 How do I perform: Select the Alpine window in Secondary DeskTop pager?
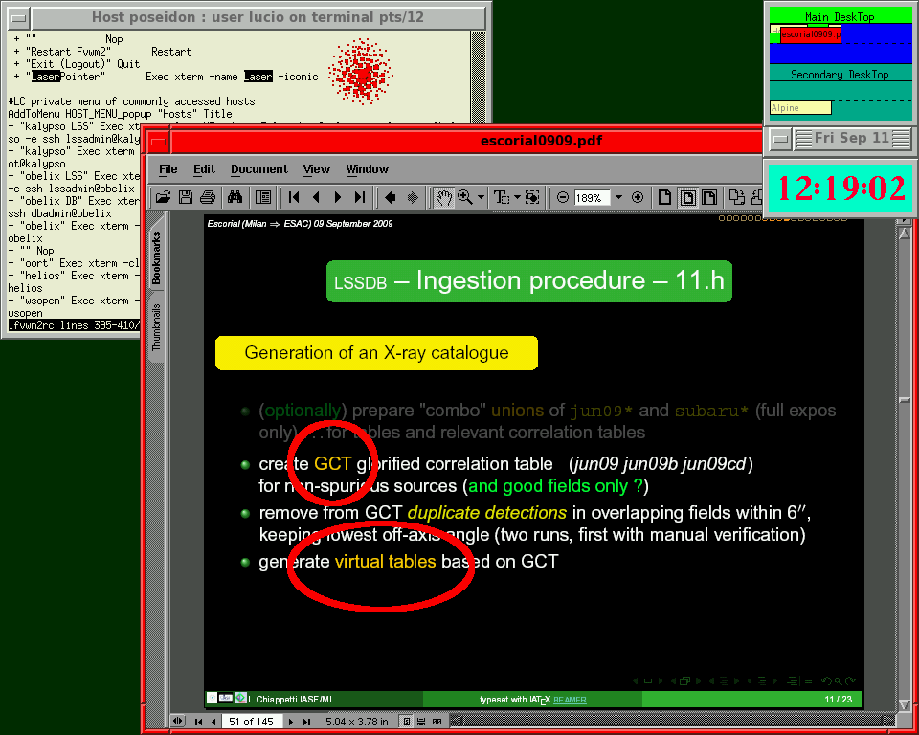pos(800,108)
